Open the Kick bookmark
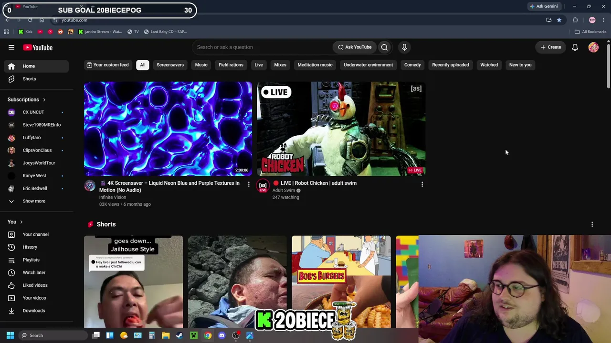 click(x=25, y=32)
